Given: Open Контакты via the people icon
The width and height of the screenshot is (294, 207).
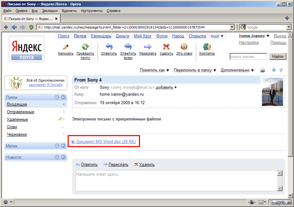Looking at the screenshot, I should (207, 47).
